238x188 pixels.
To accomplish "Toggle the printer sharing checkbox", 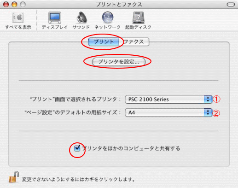I will [77, 148].
